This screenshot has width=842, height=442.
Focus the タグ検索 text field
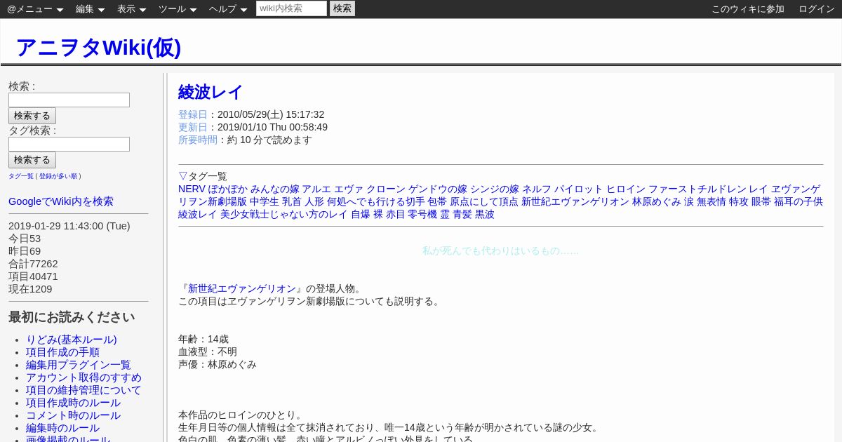pos(69,144)
